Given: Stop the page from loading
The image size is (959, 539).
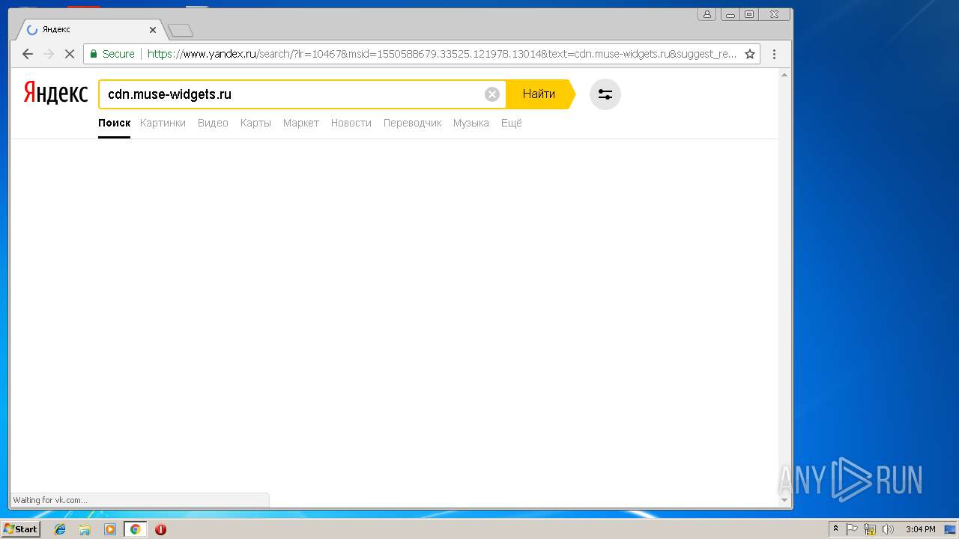Looking at the screenshot, I should click(x=69, y=54).
